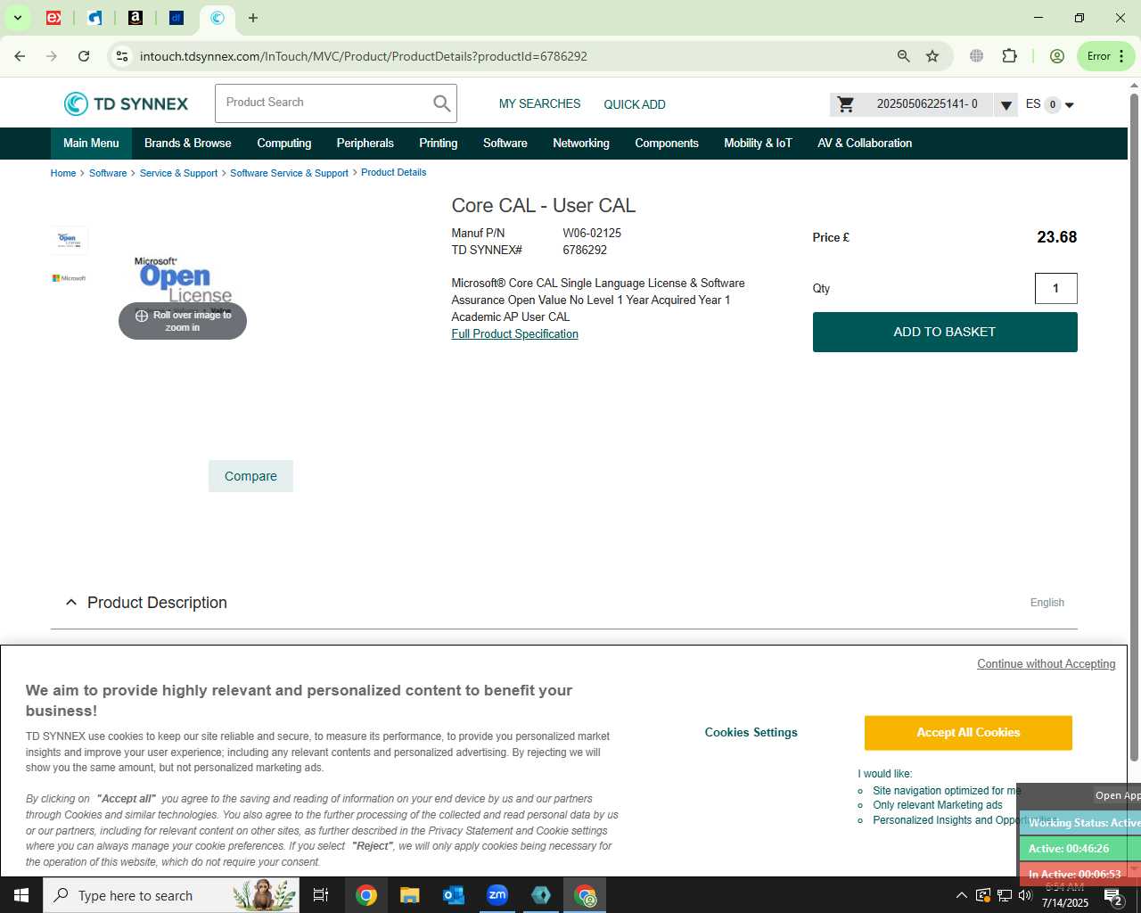Open the browser extensions puzzle icon
Viewport: 1141px width, 913px height.
coord(1009,56)
